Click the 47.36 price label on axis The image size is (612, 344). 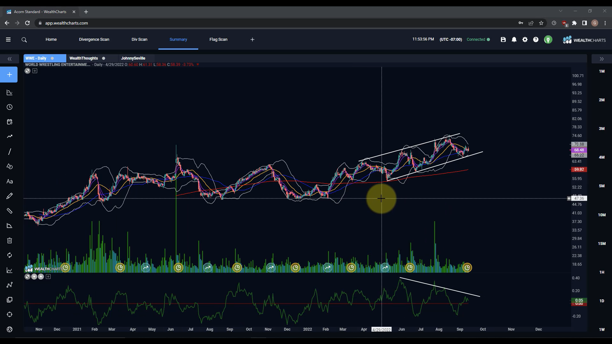pyautogui.click(x=579, y=198)
